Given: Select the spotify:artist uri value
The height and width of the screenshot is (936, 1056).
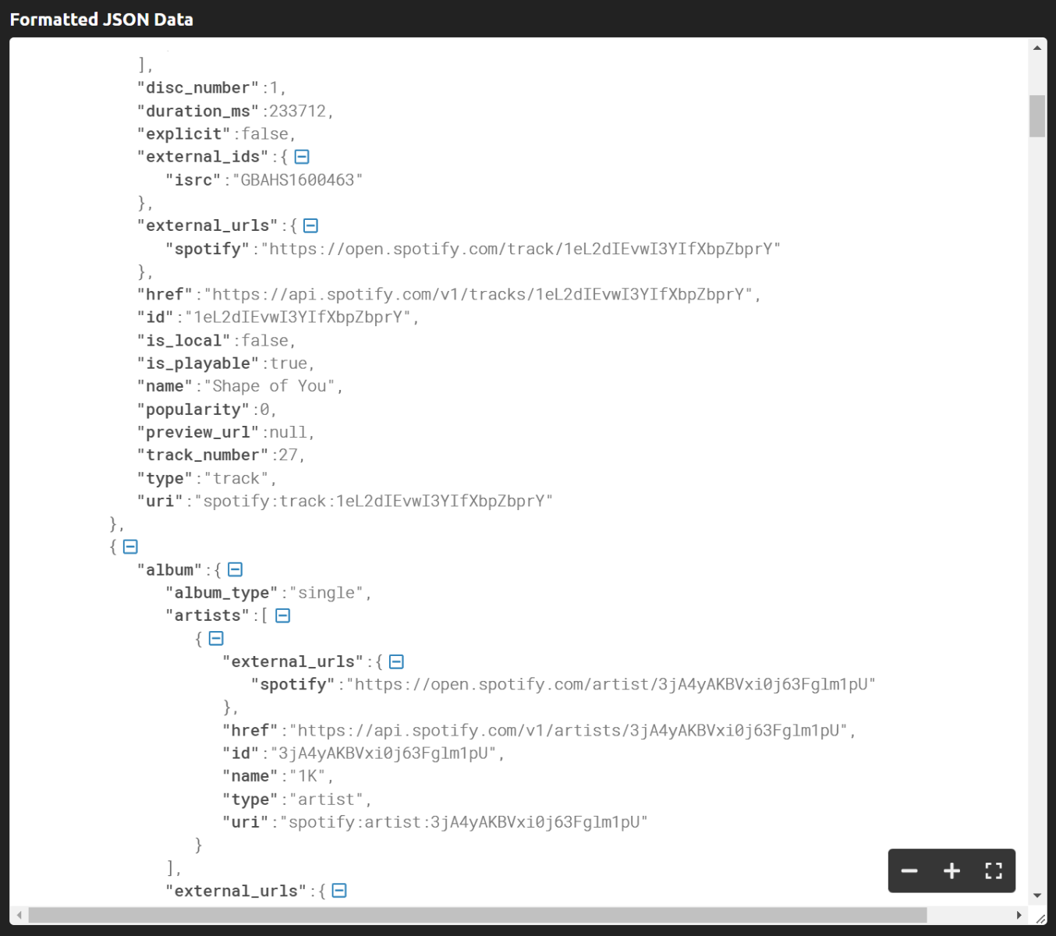Looking at the screenshot, I should click(463, 822).
